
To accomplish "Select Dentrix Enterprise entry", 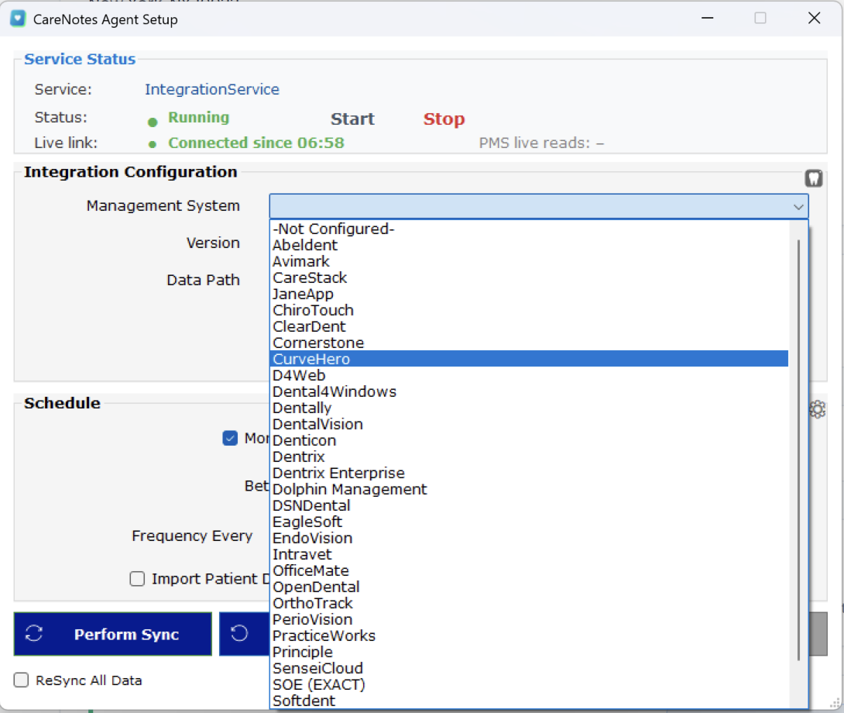I will click(x=529, y=474).
